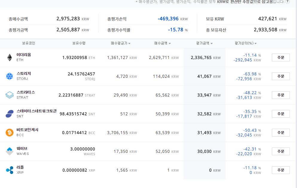Click STORJ quantity 24.15762457
This screenshot has width=297, height=188.
point(81,74)
